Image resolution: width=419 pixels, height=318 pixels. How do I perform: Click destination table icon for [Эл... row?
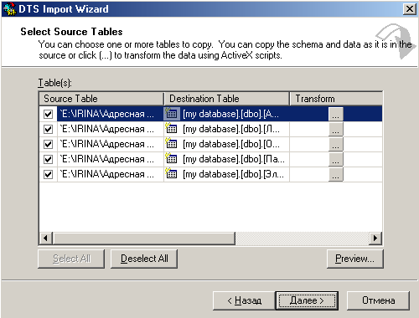click(x=172, y=174)
